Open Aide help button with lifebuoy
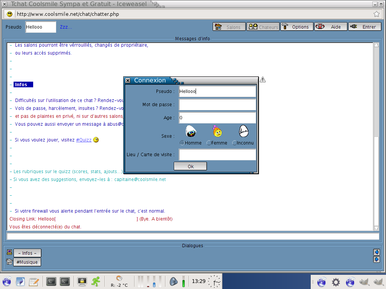The width and height of the screenshot is (386, 289). click(331, 27)
